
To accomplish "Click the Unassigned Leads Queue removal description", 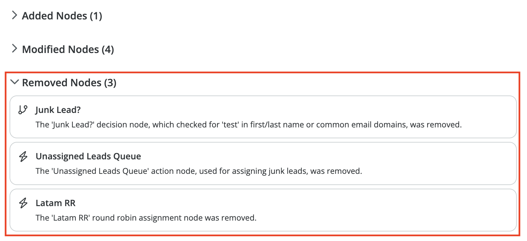I will [x=199, y=171].
